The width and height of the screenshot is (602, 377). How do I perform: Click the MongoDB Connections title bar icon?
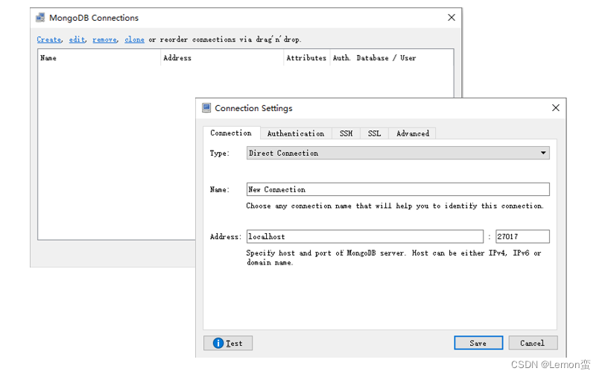pos(40,18)
